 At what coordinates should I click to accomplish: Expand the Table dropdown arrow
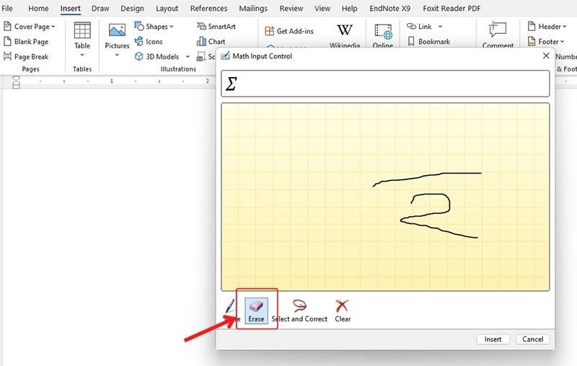click(x=82, y=55)
